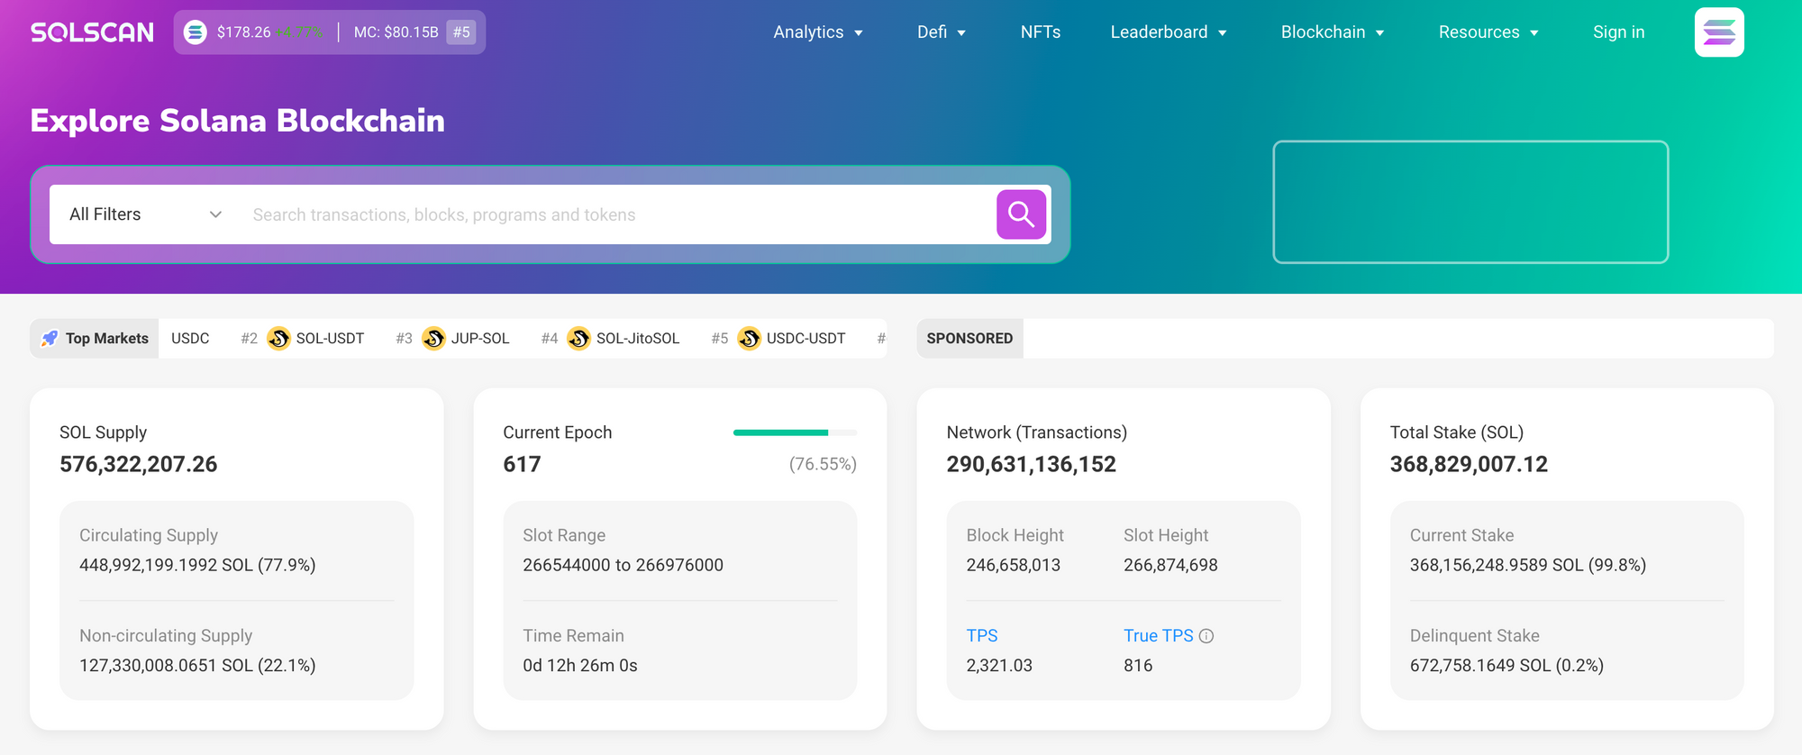Expand the Defi dropdown menu
The width and height of the screenshot is (1802, 755).
tap(941, 32)
